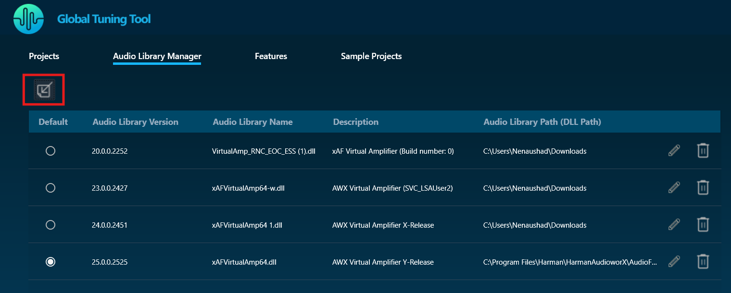This screenshot has width=731, height=293.
Task: Select the Audio Library Manager tab
Action: (157, 56)
